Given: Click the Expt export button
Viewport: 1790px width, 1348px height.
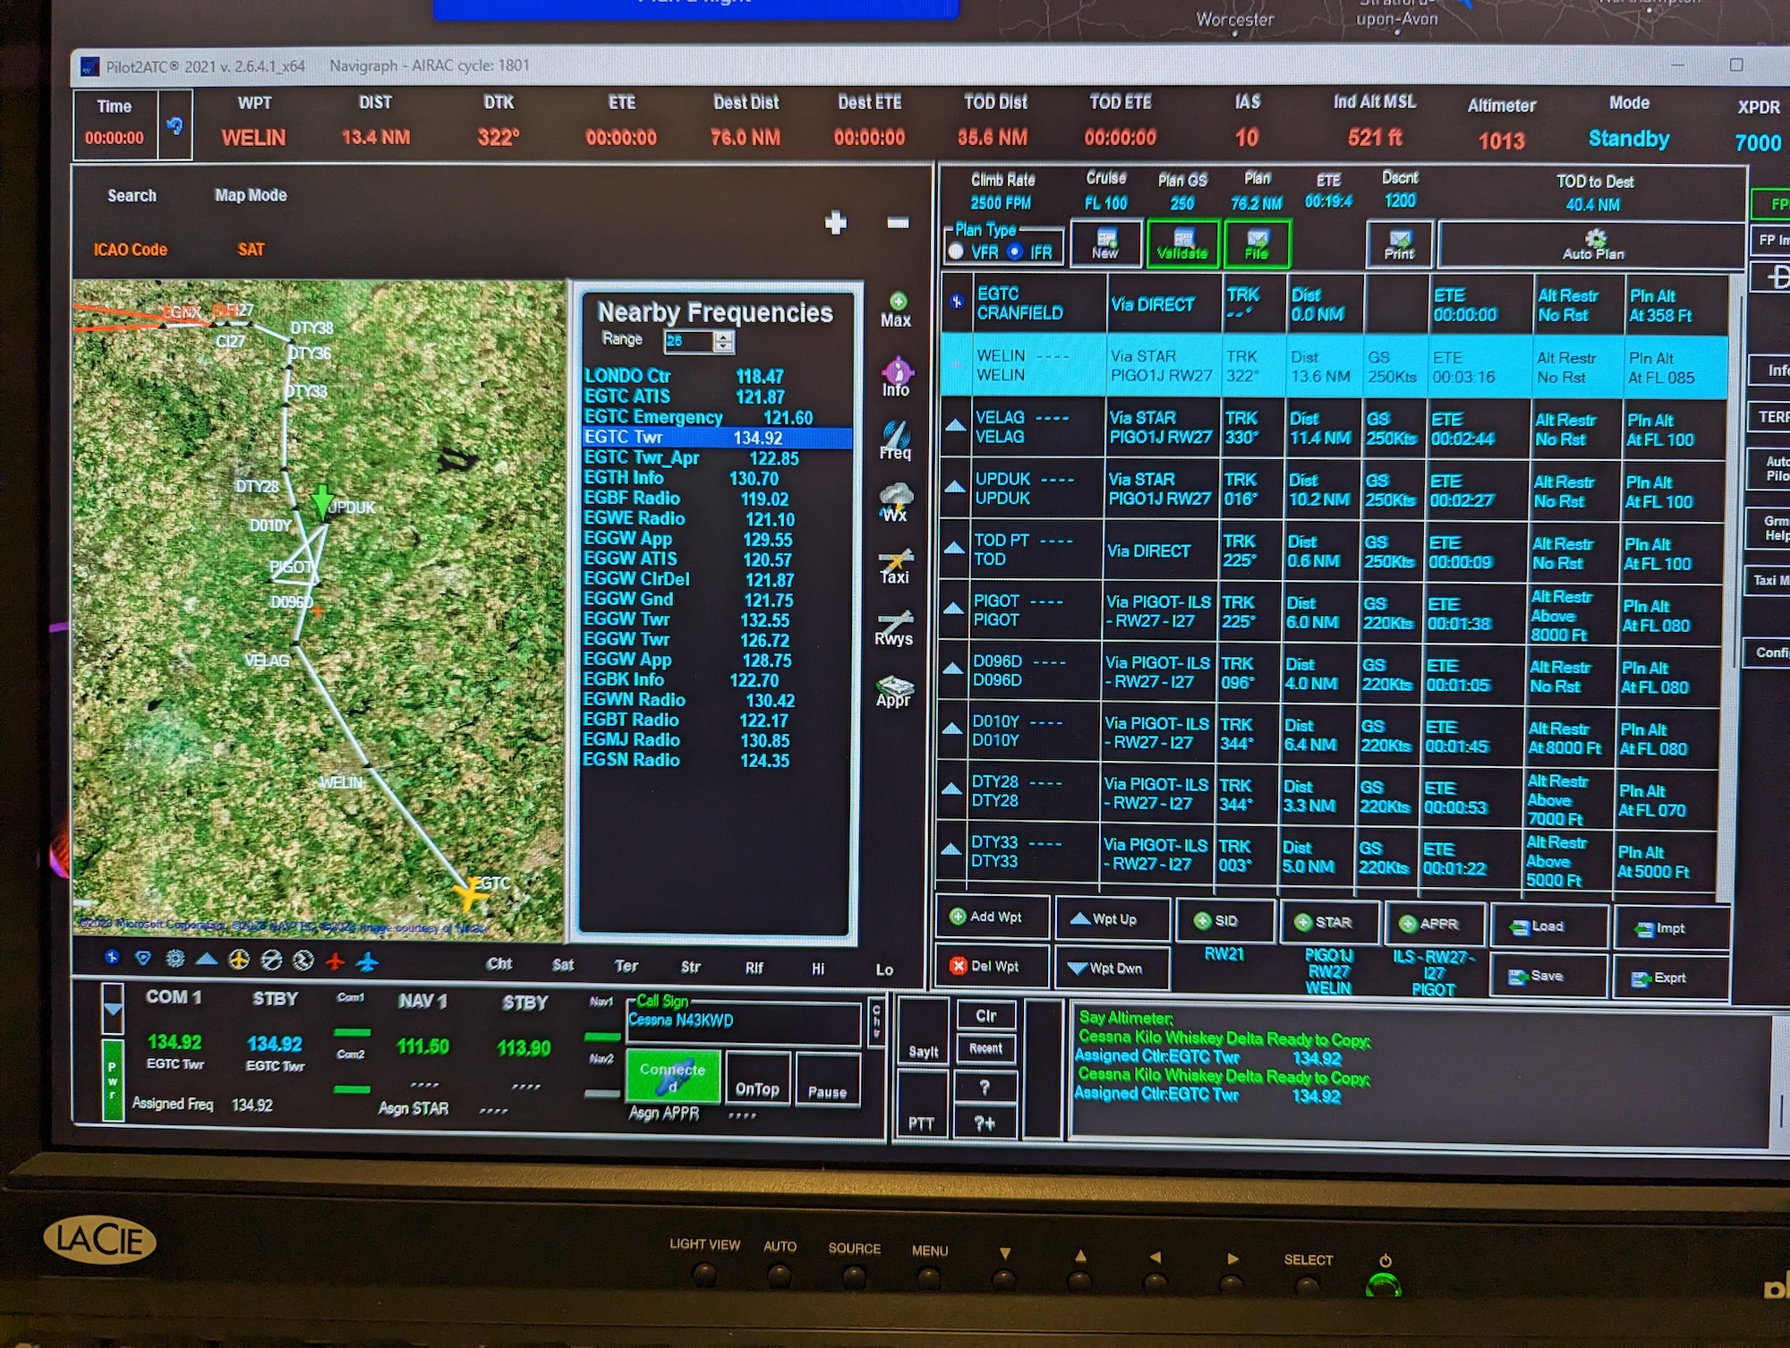Looking at the screenshot, I should [1669, 977].
